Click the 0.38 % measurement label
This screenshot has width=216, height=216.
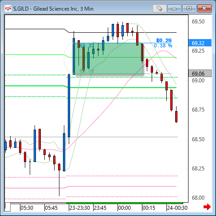tap(163, 46)
